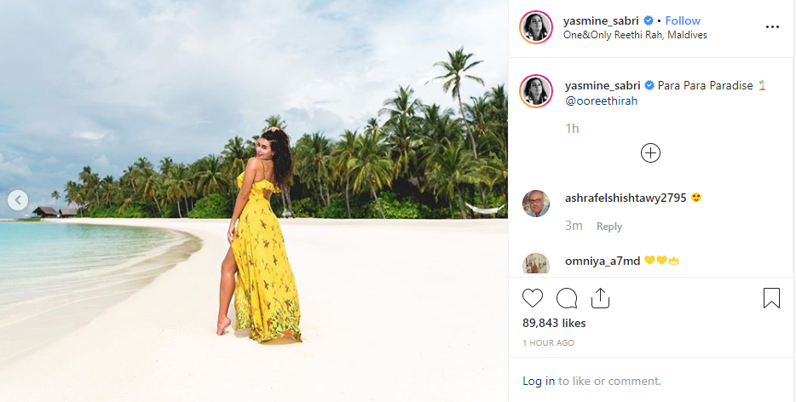This screenshot has width=796, height=402.
Task: Open omniya_a7md username link
Action: (x=602, y=261)
